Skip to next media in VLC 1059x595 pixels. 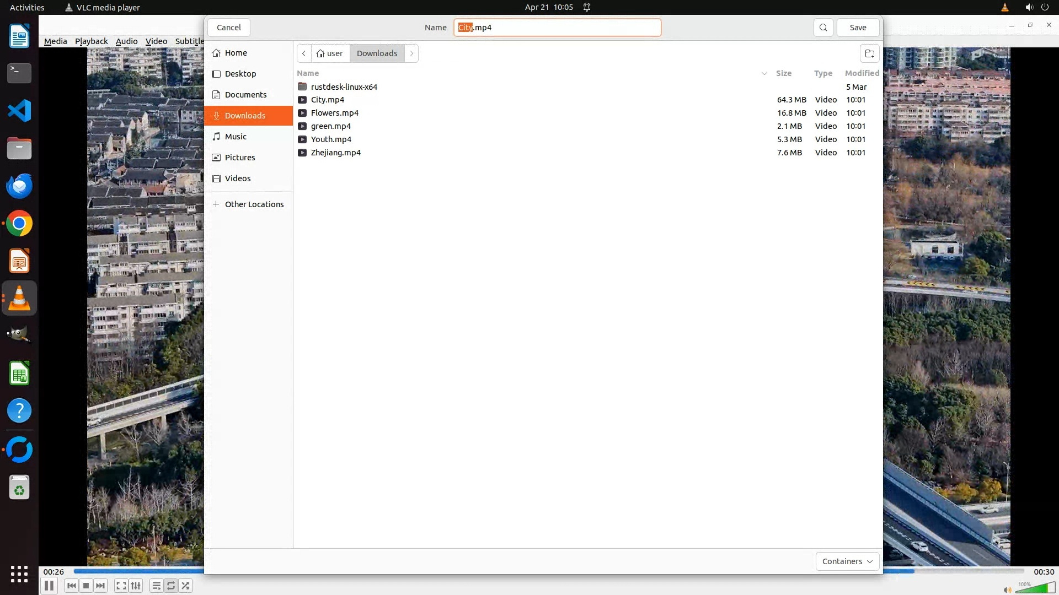tap(100, 586)
